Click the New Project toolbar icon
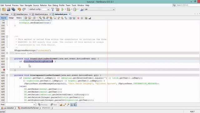The width and height of the screenshot is (200, 113). tap(4, 9)
